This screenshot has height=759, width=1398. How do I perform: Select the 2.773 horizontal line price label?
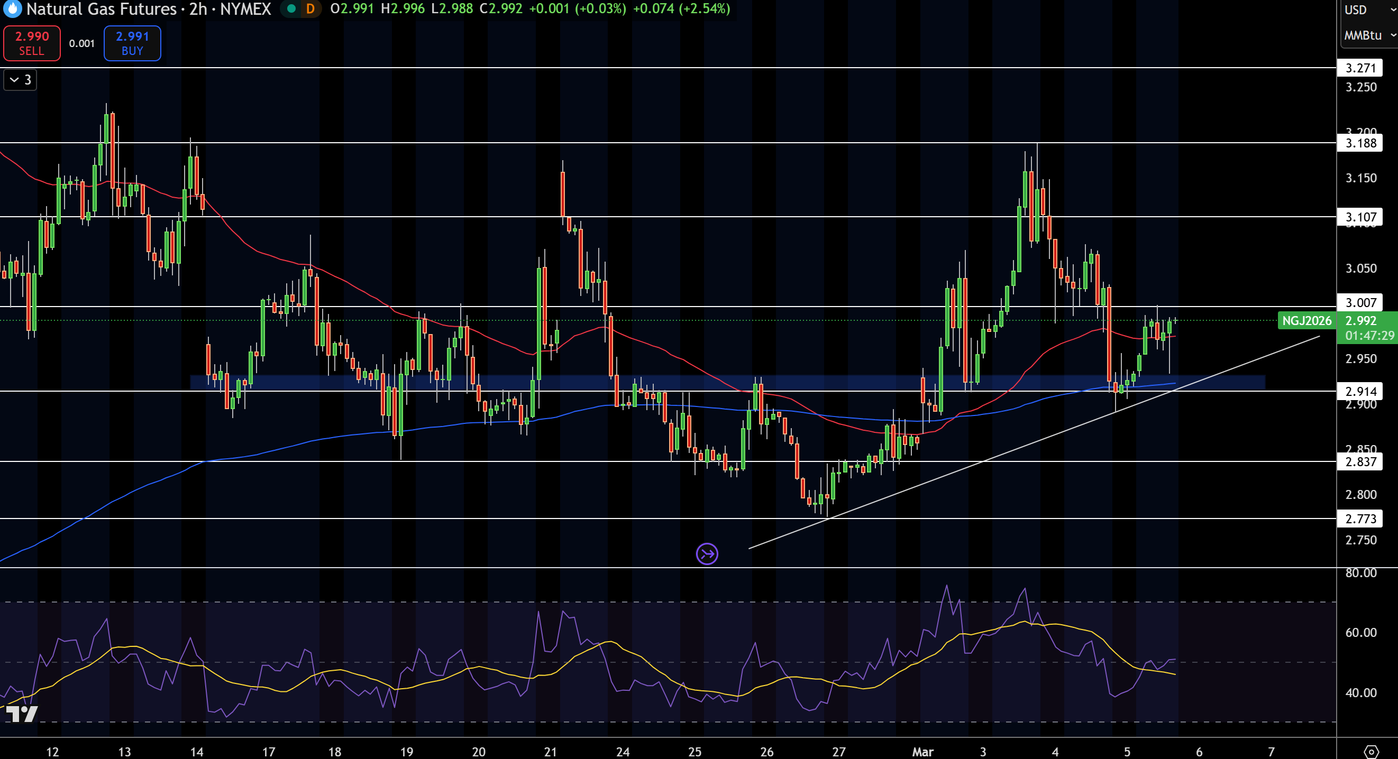[1360, 519]
